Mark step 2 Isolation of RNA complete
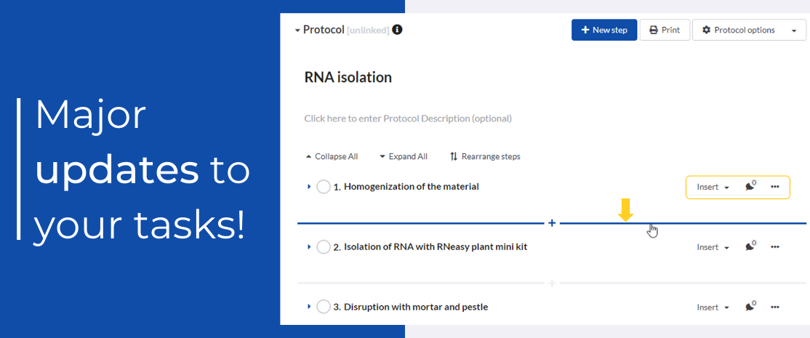810x338 pixels. pos(324,247)
